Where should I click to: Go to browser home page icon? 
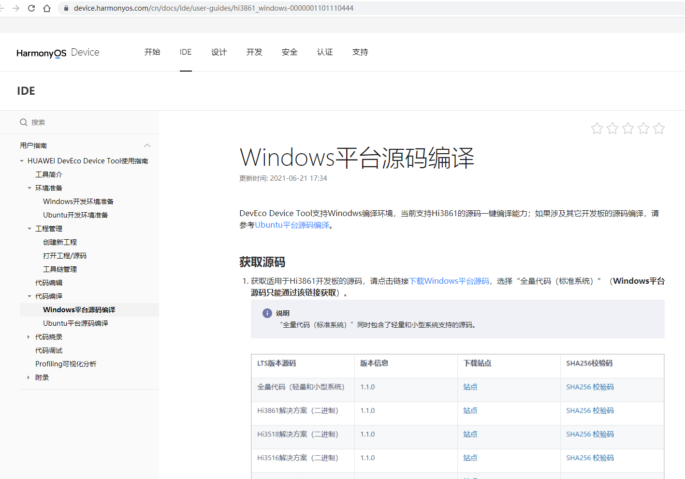tap(47, 8)
